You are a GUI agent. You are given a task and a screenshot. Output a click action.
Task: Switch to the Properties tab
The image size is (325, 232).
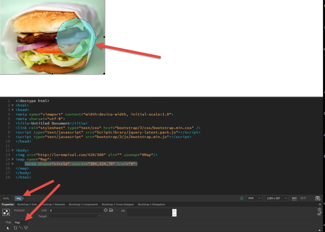8,204
